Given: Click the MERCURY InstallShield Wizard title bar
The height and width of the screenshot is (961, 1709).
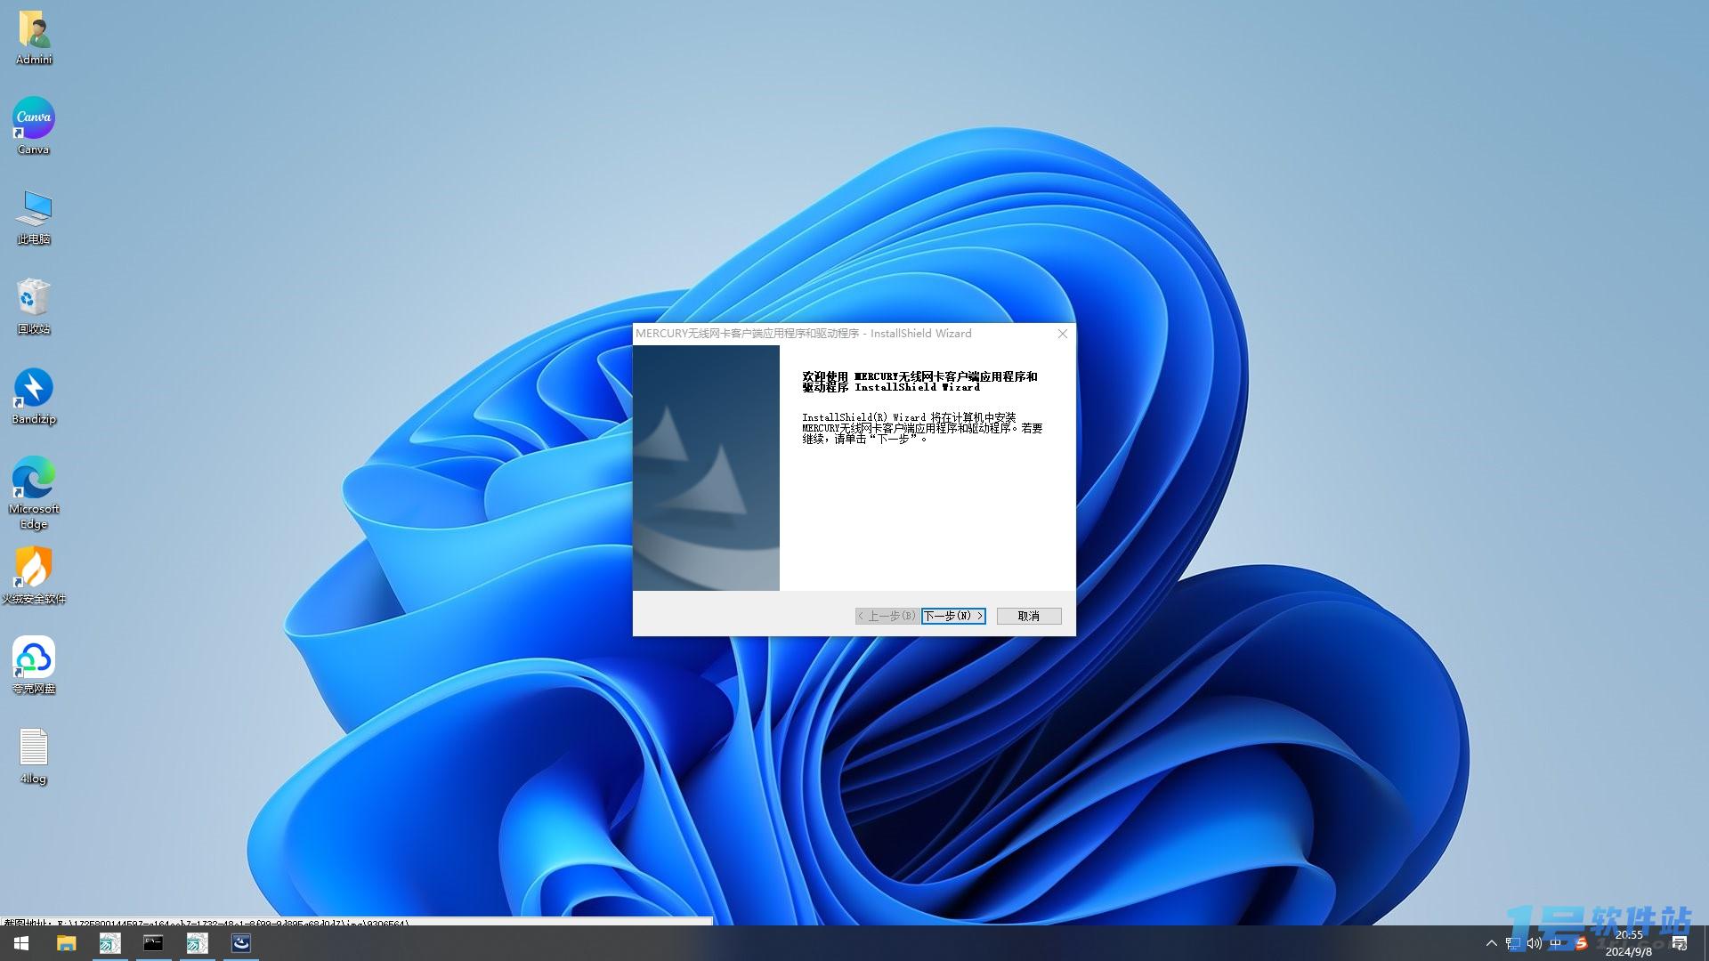Looking at the screenshot, I should point(841,334).
